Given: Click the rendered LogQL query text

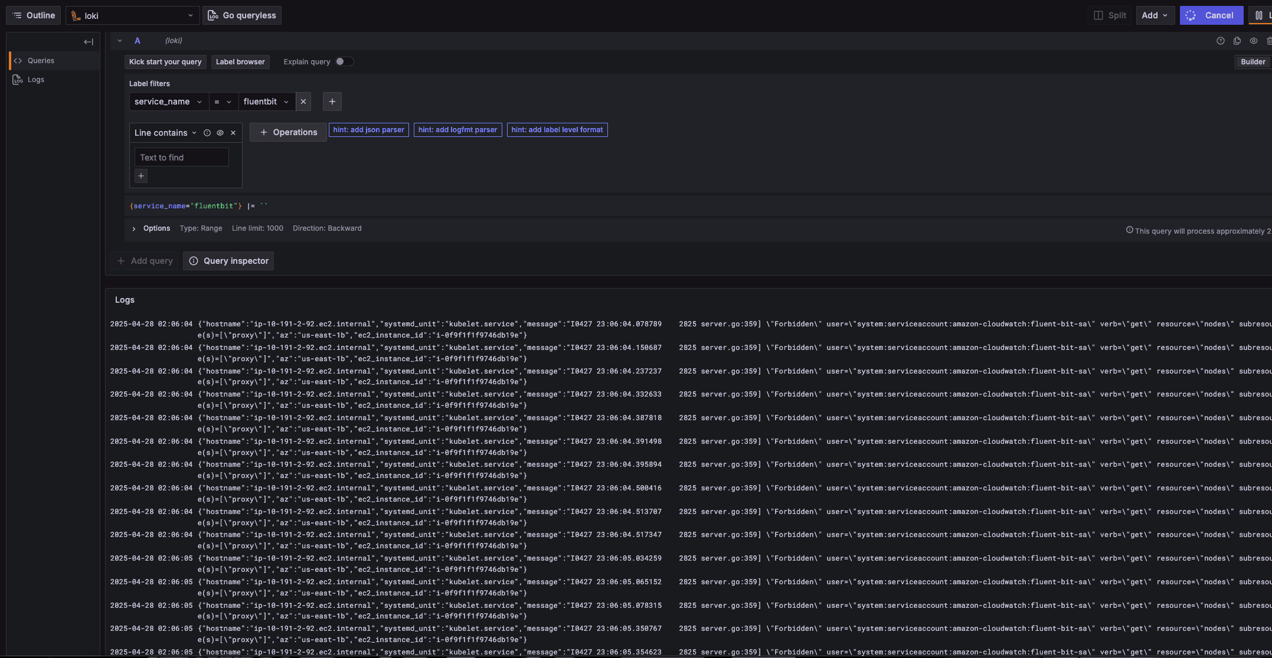Looking at the screenshot, I should 199,206.
